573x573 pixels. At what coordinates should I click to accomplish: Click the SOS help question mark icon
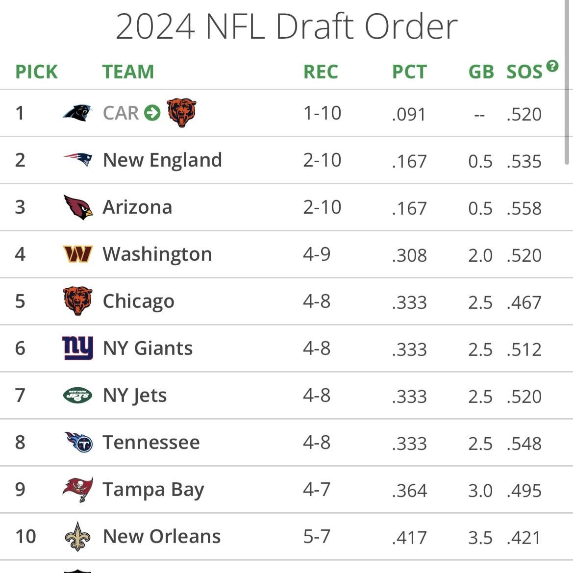tap(552, 66)
